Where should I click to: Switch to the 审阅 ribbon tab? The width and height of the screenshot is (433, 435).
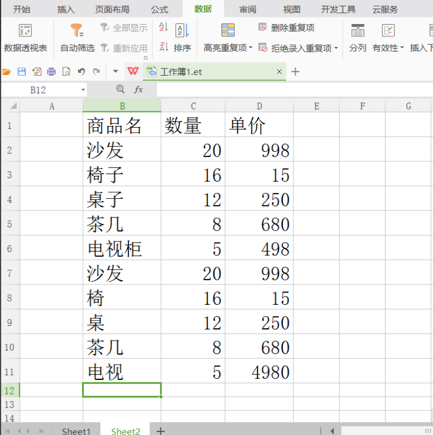248,9
